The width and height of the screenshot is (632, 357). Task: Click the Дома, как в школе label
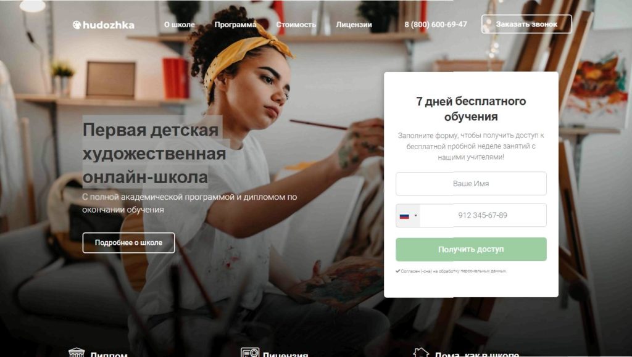477,354
